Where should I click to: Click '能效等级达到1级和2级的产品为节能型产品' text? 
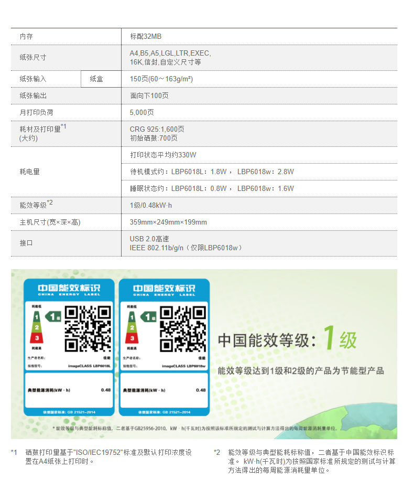(x=301, y=371)
